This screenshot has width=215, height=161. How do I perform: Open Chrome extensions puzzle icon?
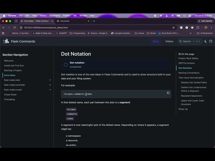tap(198, 28)
